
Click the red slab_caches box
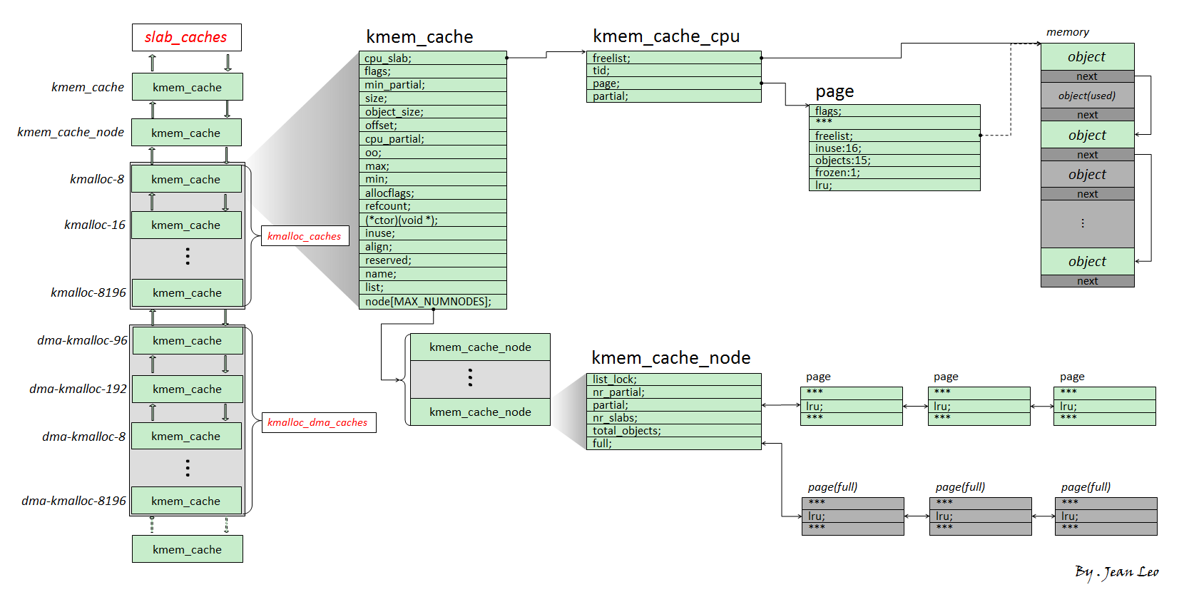coord(186,38)
